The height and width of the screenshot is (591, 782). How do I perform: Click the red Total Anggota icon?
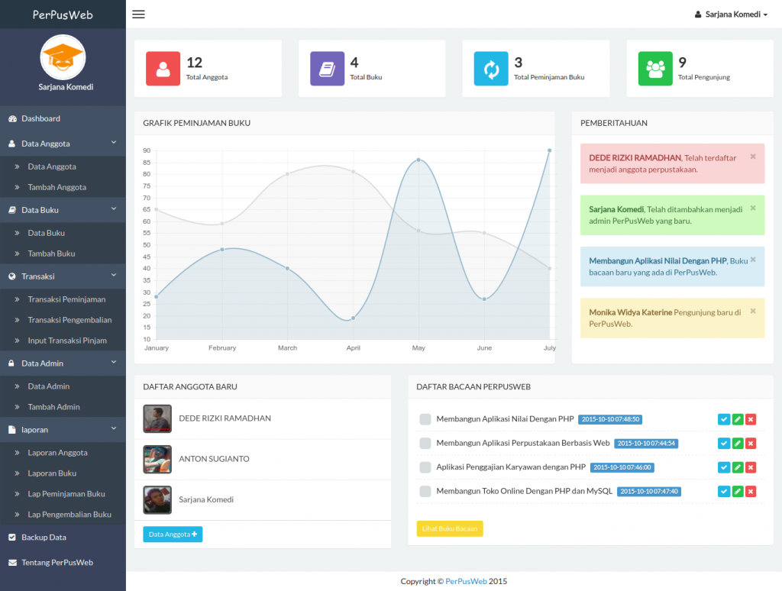[x=163, y=69]
